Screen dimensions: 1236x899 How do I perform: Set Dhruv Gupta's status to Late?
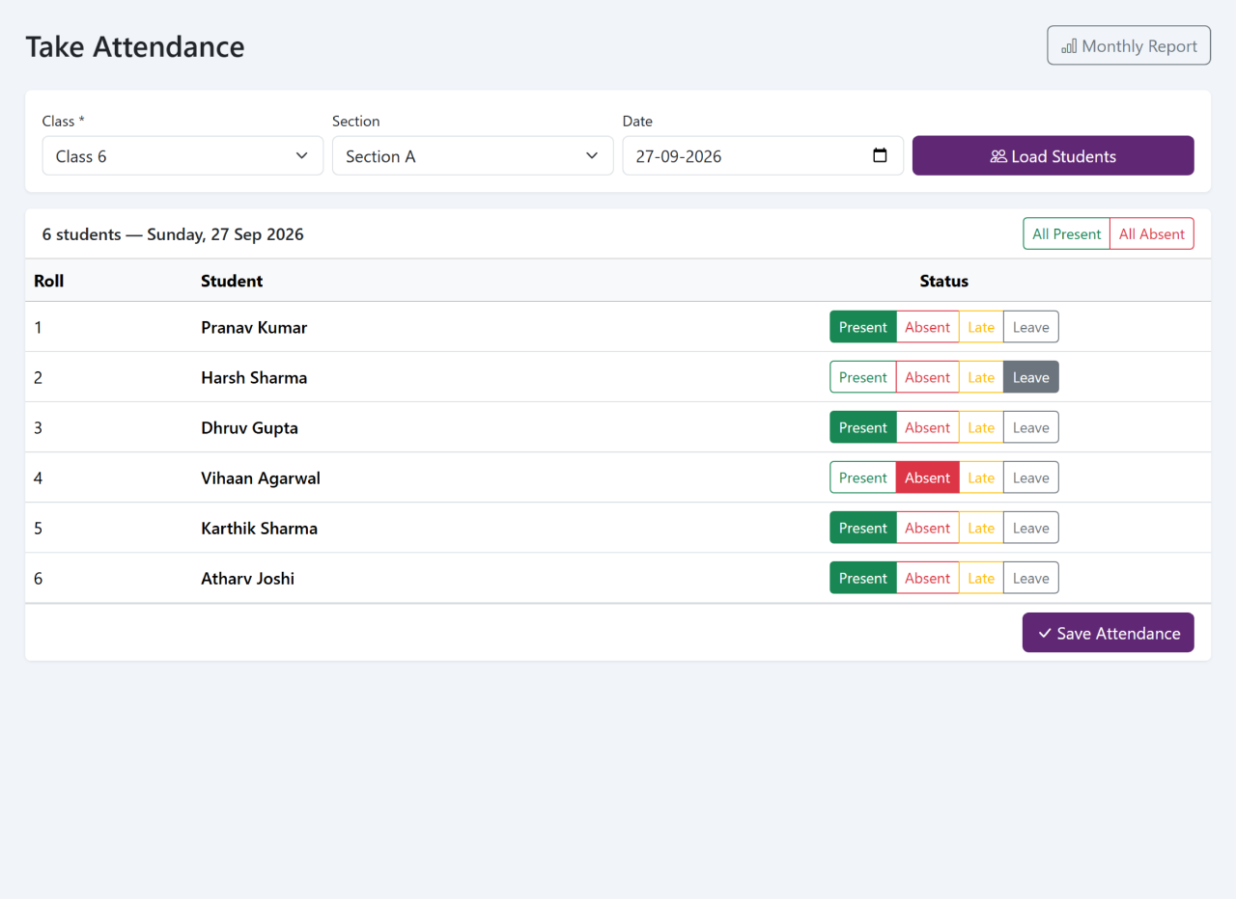tap(981, 427)
